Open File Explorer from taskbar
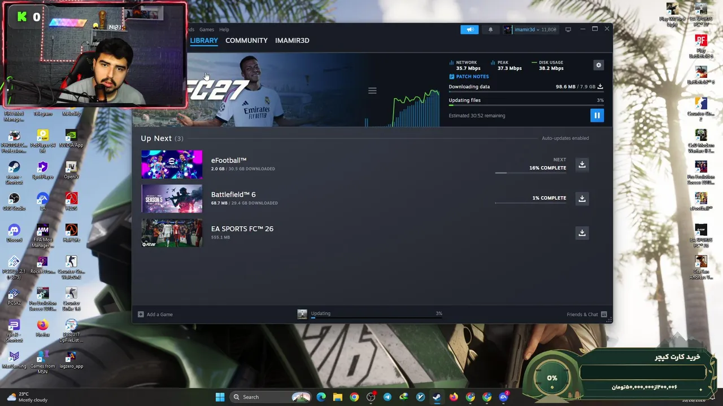This screenshot has height=406, width=723. (337, 397)
